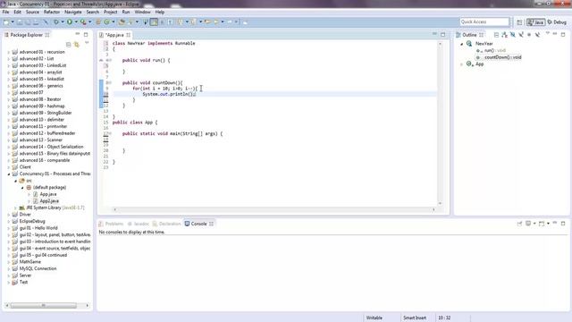The height and width of the screenshot is (322, 572).
Task: Click the New file toolbar icon
Action: [x=6, y=22]
